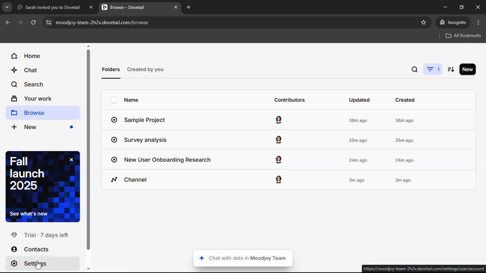
Task: Tick the select-all checkbox beside Name
Action: (114, 100)
